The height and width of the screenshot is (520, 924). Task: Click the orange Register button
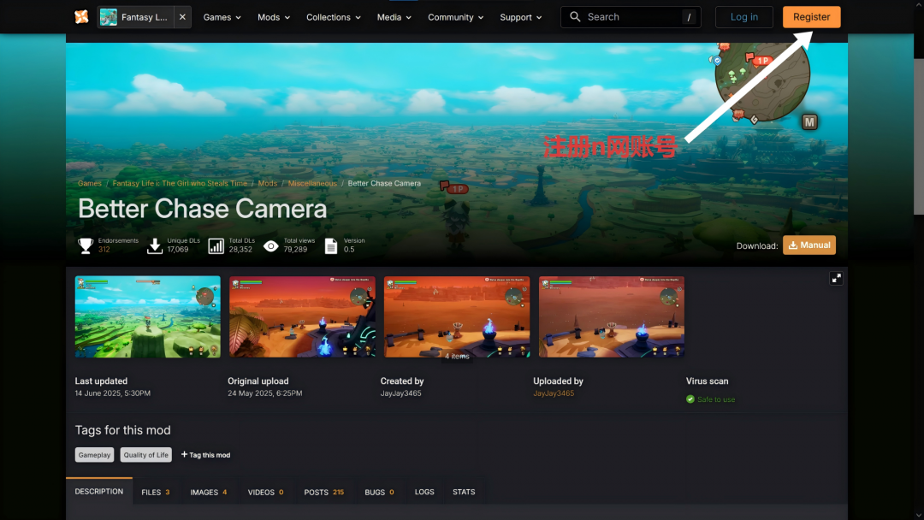(811, 17)
